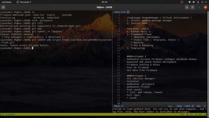Click the vim mode indicator in statusline

(118, 106)
